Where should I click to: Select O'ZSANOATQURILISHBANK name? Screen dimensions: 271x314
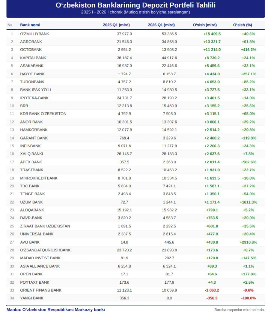(x=45, y=250)
